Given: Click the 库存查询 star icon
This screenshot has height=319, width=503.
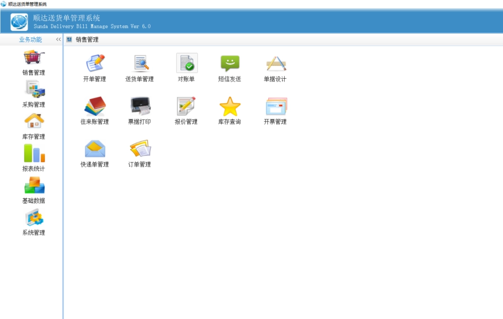Looking at the screenshot, I should click(230, 107).
